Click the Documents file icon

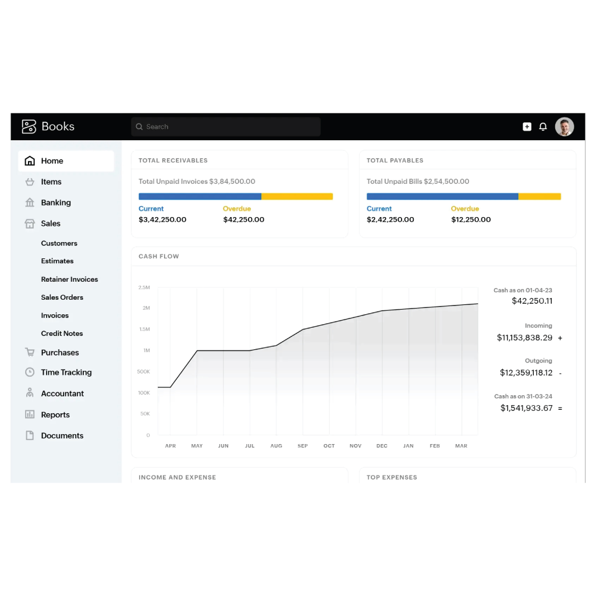click(x=30, y=435)
